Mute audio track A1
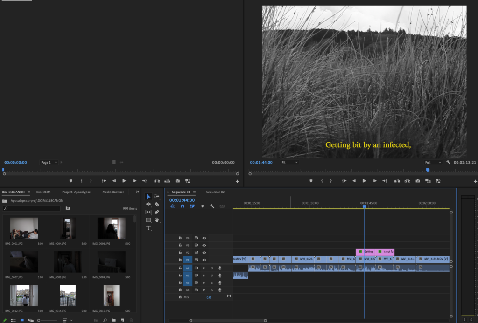This screenshot has height=323, width=478. [x=204, y=268]
